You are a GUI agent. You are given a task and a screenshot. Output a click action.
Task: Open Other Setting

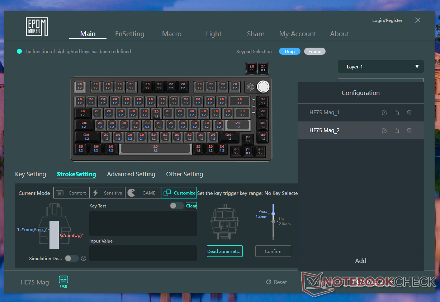(x=185, y=174)
